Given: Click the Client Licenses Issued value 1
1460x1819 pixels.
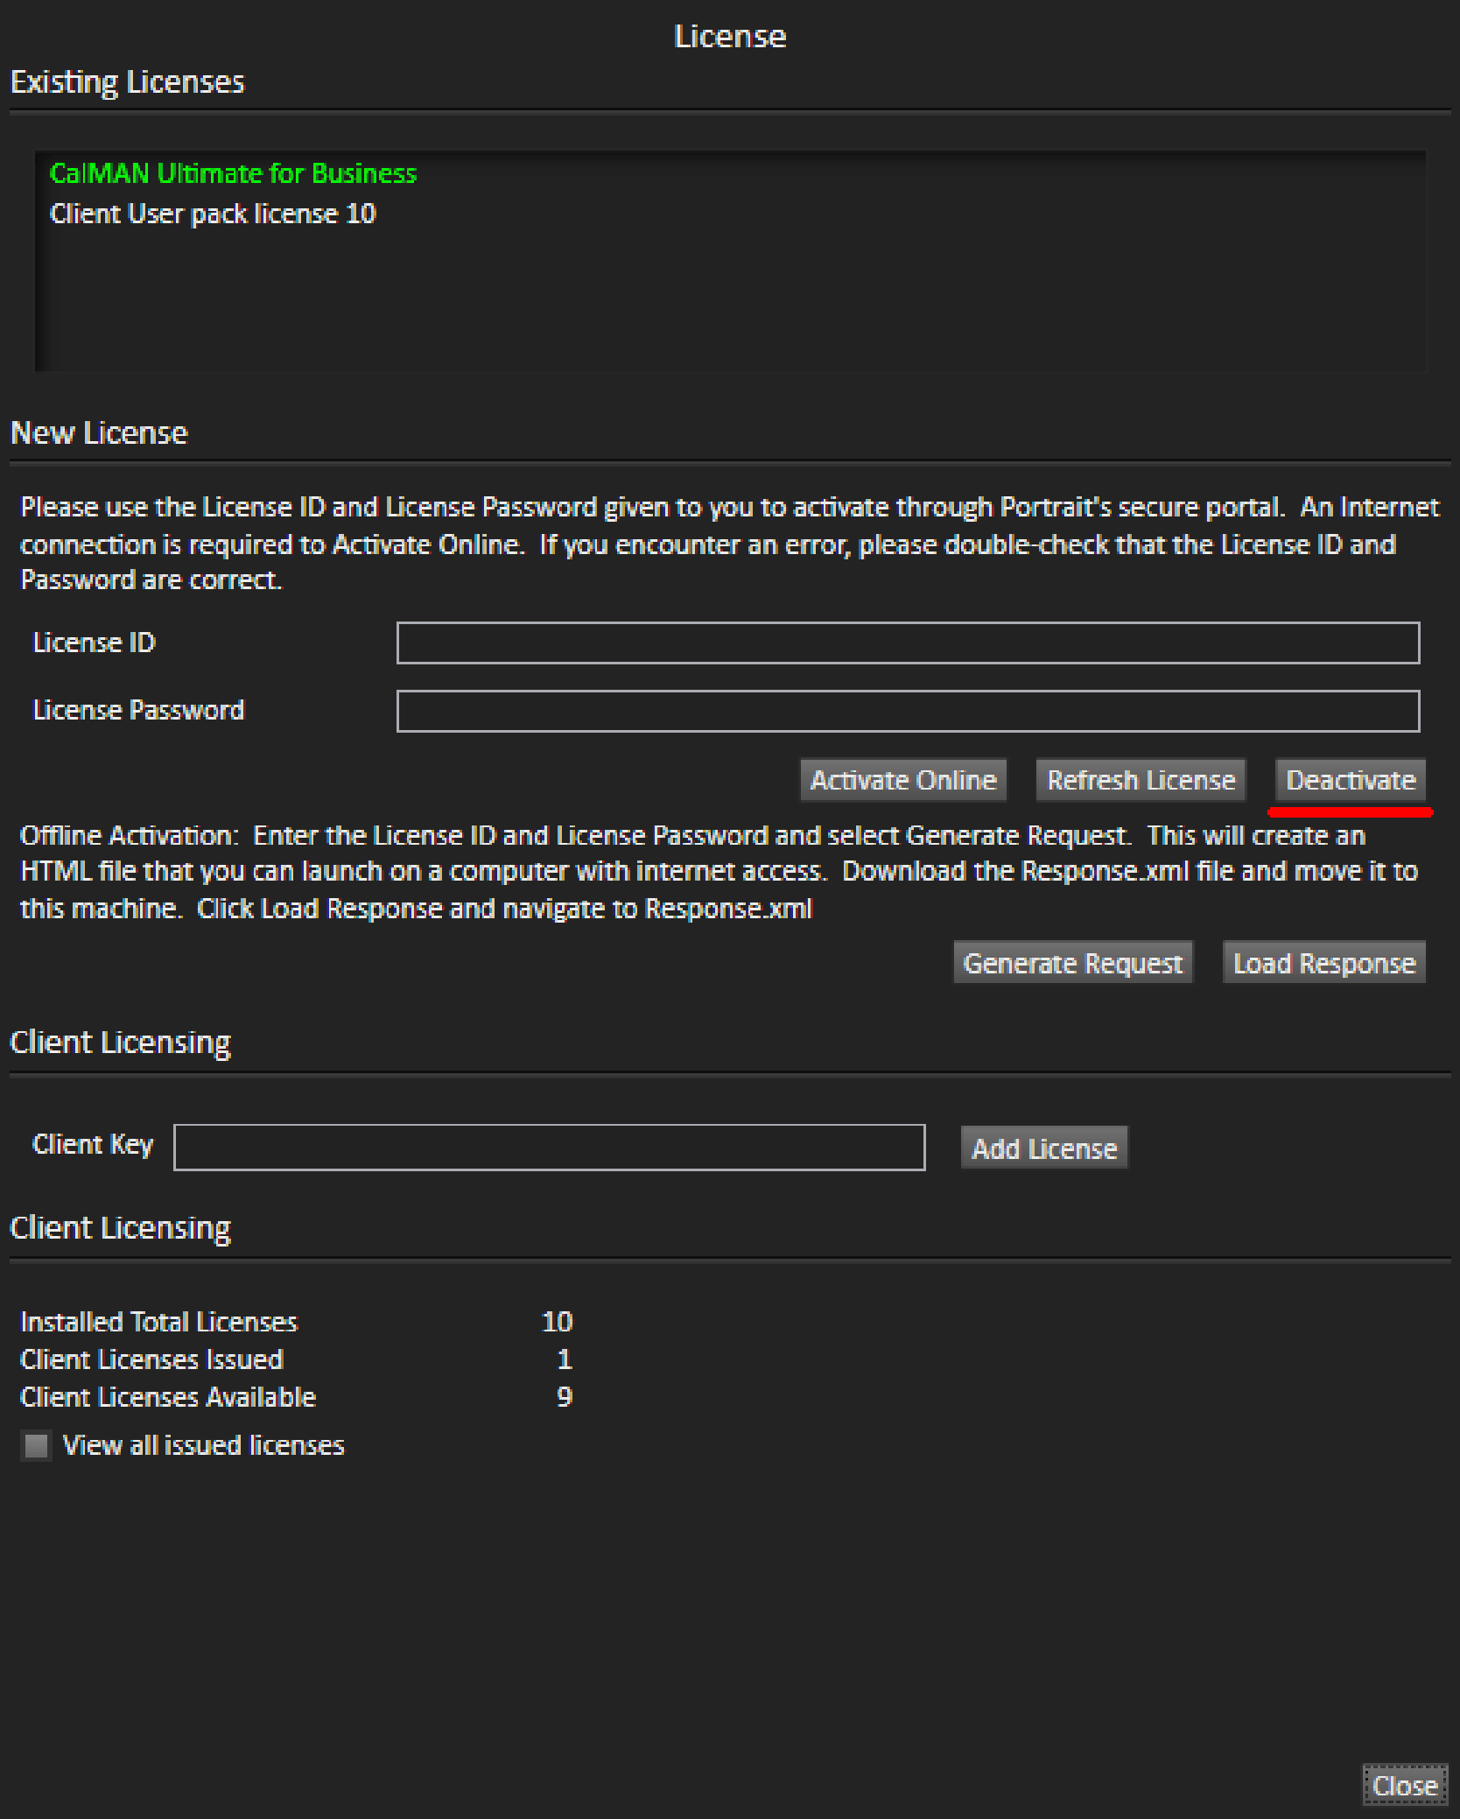Looking at the screenshot, I should tap(565, 1359).
